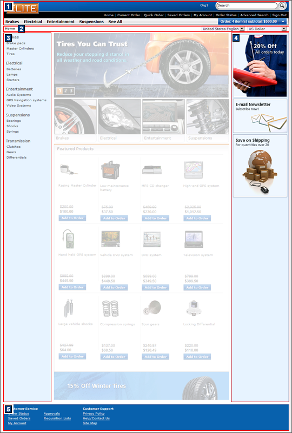Open the Entertainment top menu
Image resolution: width=292 pixels, height=433 pixels.
(61, 22)
